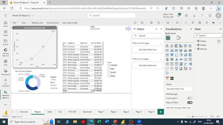The height and width of the screenshot is (125, 223).
Task: Select the treemap visual icon
Action: pyautogui.click(x=190, y=55)
